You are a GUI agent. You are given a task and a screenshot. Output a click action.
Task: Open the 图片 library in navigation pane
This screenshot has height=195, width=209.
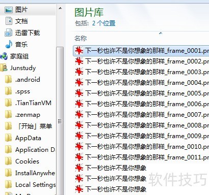tap(21, 10)
